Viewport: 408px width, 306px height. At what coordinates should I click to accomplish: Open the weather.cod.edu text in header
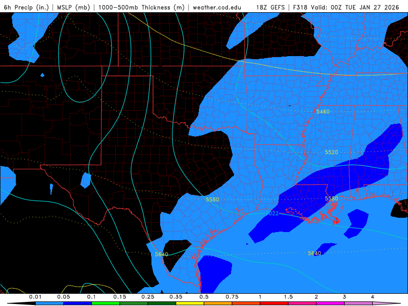click(217, 7)
